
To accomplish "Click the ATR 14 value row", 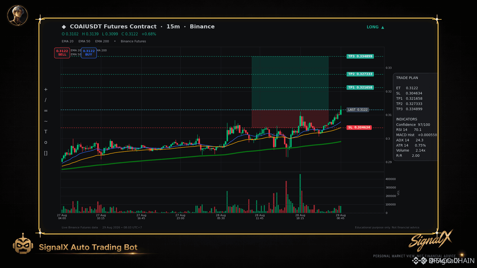I will tap(411, 145).
